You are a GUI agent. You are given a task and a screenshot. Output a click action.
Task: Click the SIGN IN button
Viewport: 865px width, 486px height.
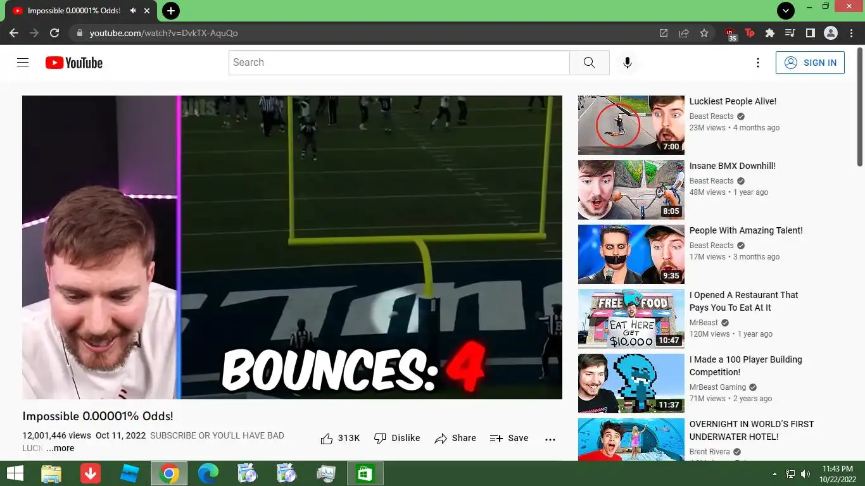[x=810, y=63]
